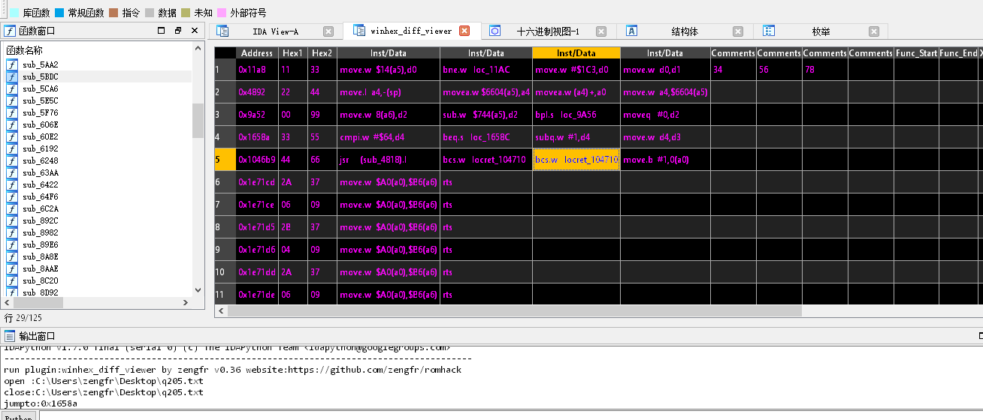Click the 函数名称 column header
This screenshot has width=983, height=420.
[25, 50]
